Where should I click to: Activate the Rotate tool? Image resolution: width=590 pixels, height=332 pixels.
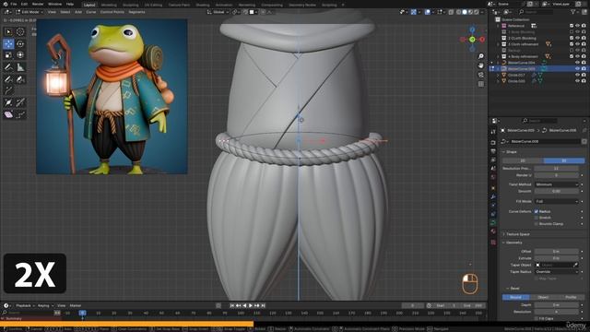point(20,43)
